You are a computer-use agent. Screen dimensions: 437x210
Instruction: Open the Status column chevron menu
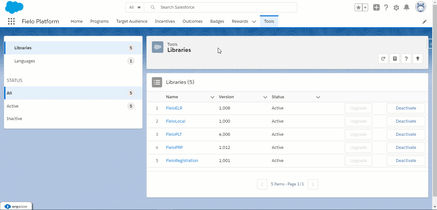[318, 97]
